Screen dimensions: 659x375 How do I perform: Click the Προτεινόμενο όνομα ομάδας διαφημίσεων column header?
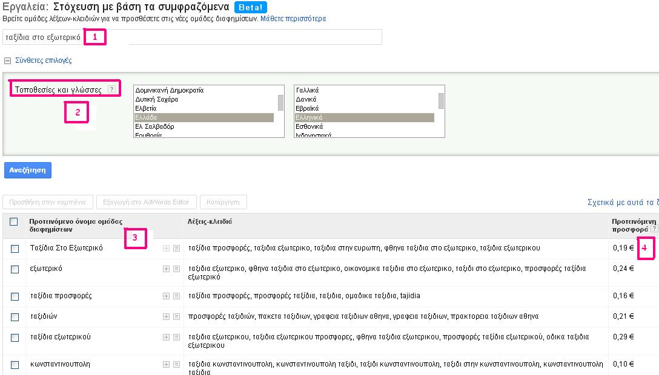click(76, 225)
